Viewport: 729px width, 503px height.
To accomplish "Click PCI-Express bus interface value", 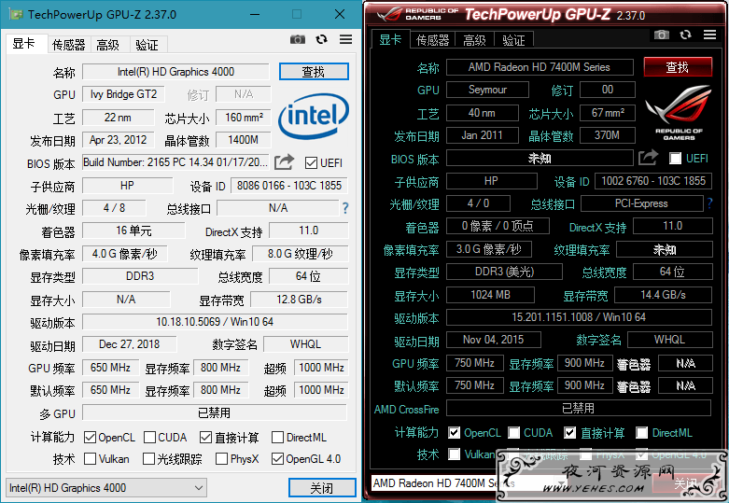I will tap(641, 203).
